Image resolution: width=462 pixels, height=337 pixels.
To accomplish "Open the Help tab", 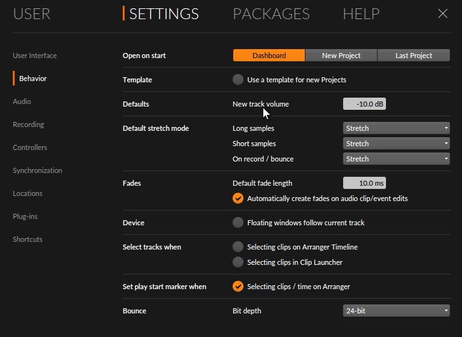I will 361,14.
